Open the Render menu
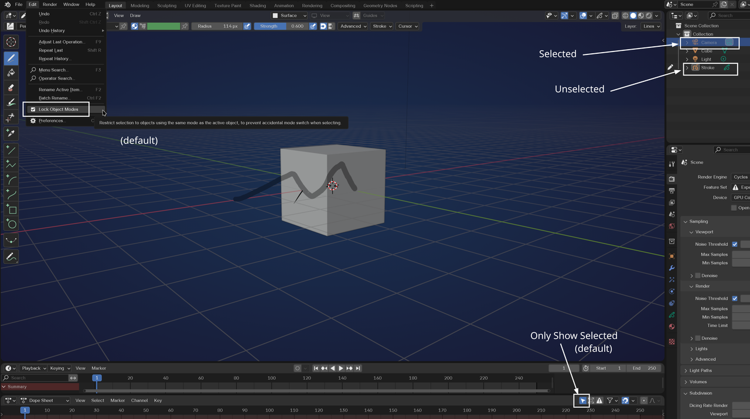Image resolution: width=750 pixels, height=419 pixels. [x=50, y=4]
